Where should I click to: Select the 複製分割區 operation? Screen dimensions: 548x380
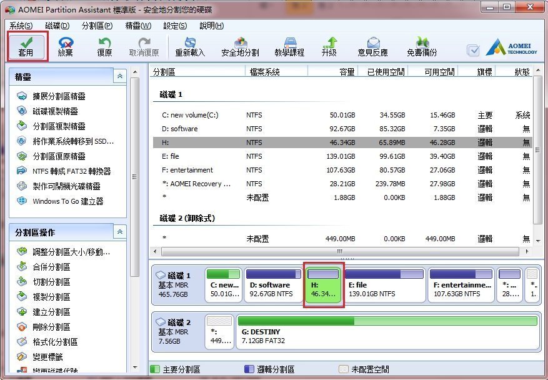click(x=43, y=297)
